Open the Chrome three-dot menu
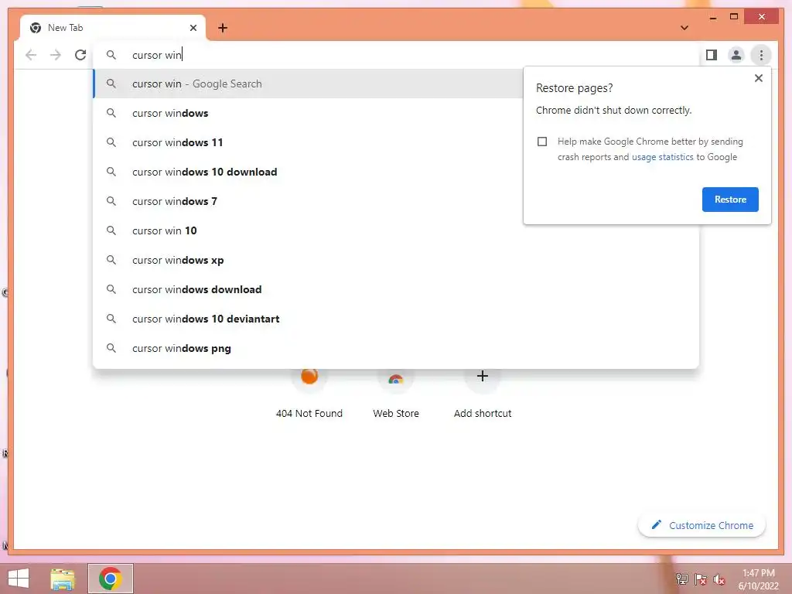Viewport: 792px width, 594px height. (x=761, y=55)
